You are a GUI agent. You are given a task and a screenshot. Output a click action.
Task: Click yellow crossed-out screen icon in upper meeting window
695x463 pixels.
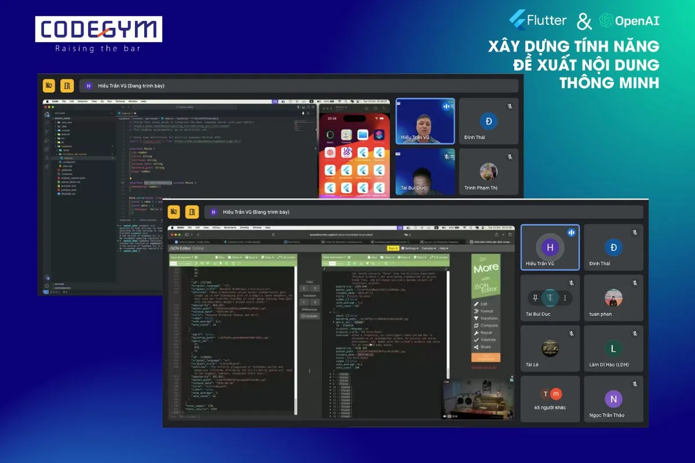pyautogui.click(x=49, y=86)
